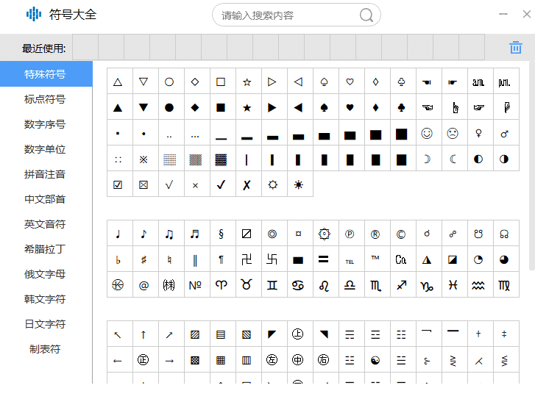The width and height of the screenshot is (535, 399).
Task: Switch to 数字序号 category
Action: (x=45, y=124)
